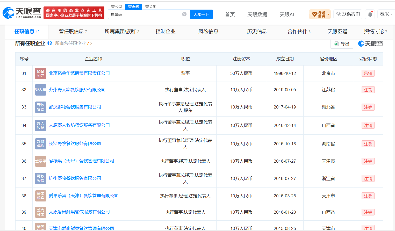395x231 pixels.
Task: Click the 所有任职企业 42 heading
Action: click(x=34, y=44)
